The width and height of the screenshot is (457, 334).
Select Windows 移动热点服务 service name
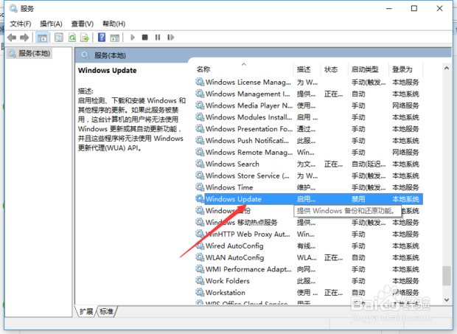(241, 223)
